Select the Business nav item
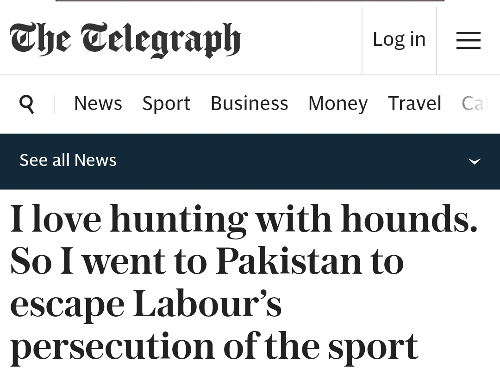The width and height of the screenshot is (500, 380). coord(249,103)
